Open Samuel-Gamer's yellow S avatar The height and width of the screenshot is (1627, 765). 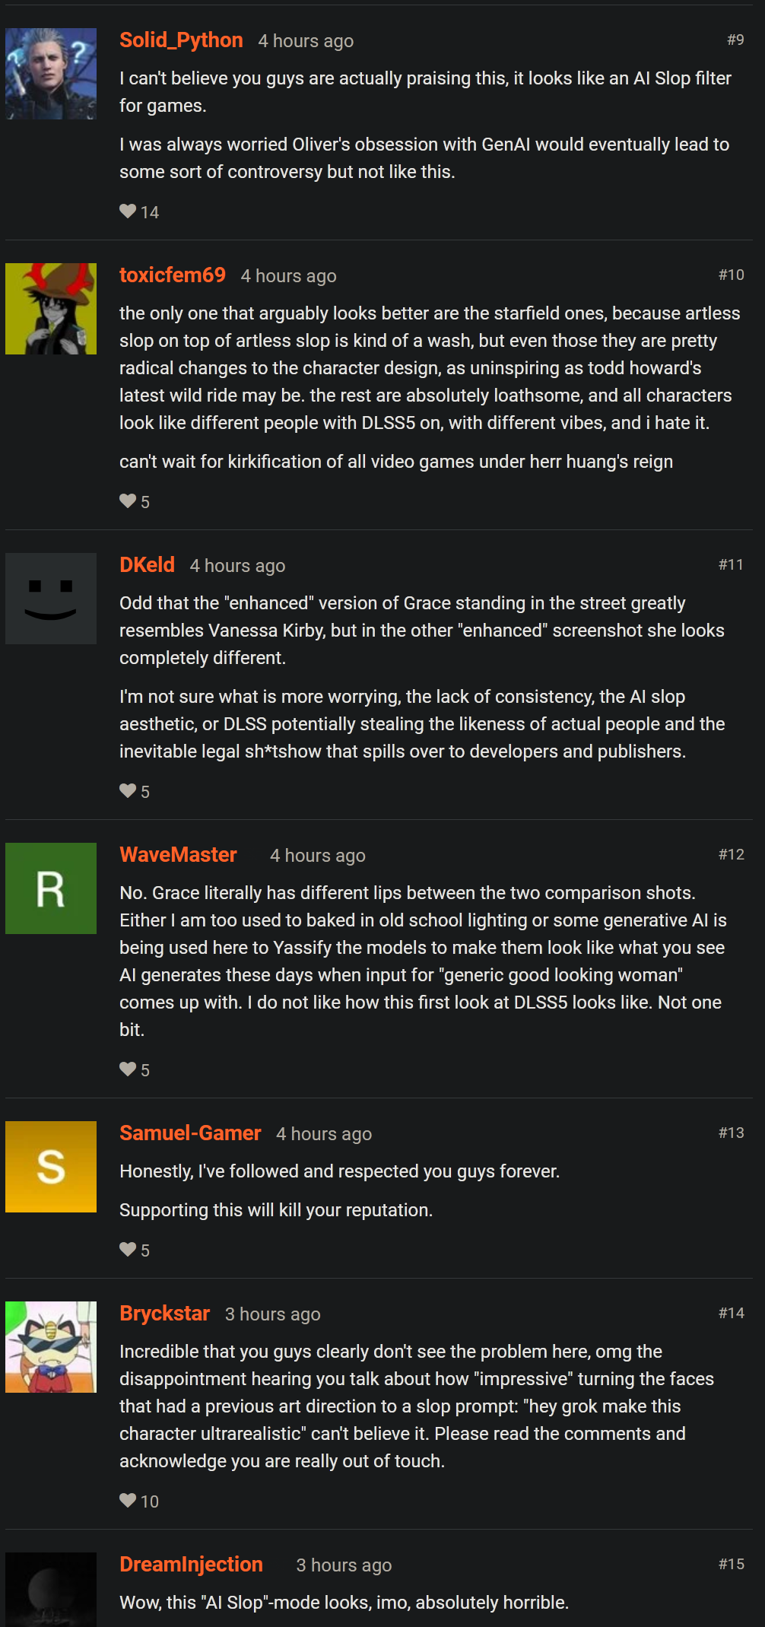click(51, 1167)
